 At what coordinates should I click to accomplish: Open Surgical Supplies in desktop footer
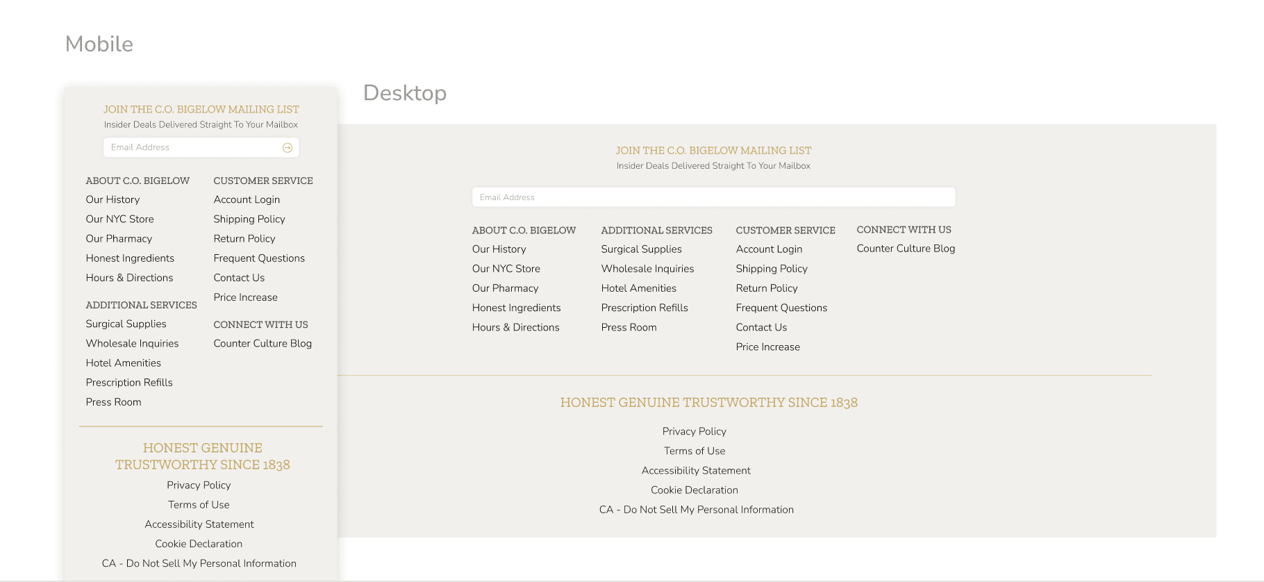(x=641, y=249)
